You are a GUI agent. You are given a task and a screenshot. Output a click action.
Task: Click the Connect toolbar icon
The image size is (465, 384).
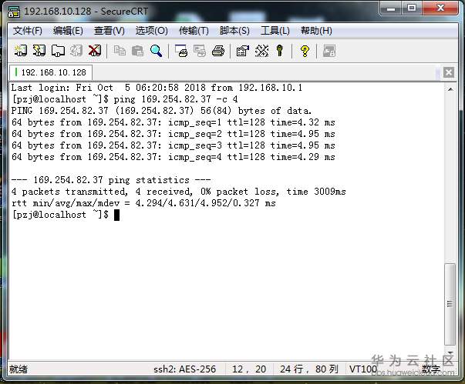(21, 51)
